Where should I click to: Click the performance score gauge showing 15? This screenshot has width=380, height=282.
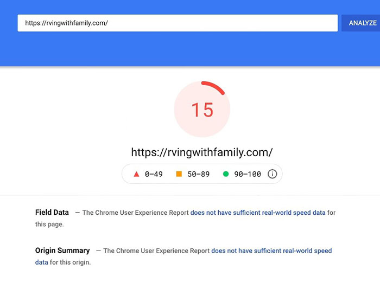click(202, 110)
